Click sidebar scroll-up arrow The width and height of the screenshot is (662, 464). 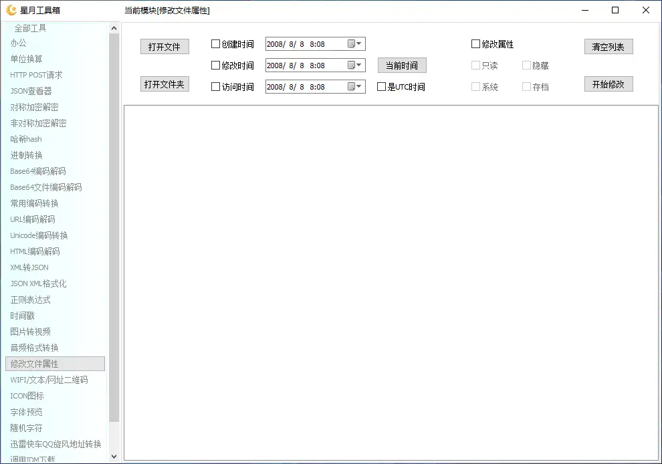(x=114, y=28)
